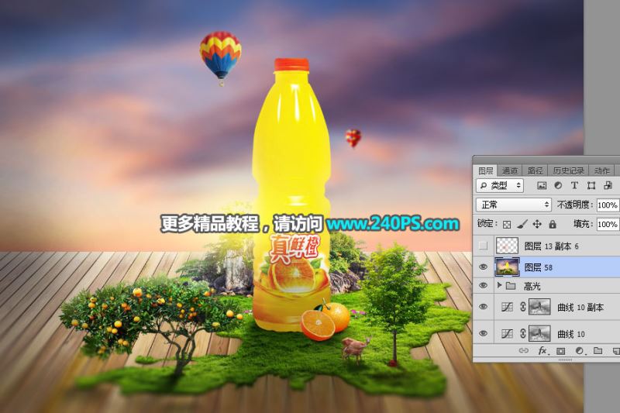This screenshot has width=620, height=413.
Task: Click curves icon of 曲线 10
Action: point(508,334)
